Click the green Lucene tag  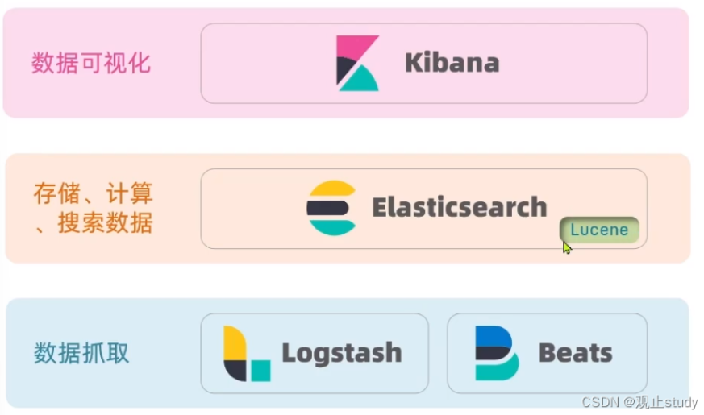tap(599, 230)
